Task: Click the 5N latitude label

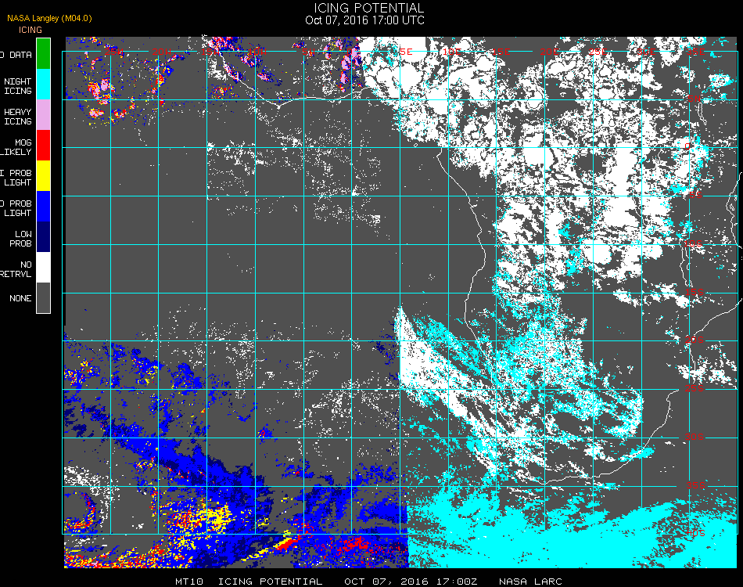Action: pyautogui.click(x=695, y=99)
